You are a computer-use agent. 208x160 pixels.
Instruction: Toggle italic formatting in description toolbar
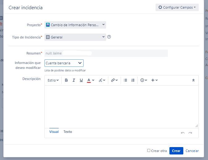click(x=74, y=80)
